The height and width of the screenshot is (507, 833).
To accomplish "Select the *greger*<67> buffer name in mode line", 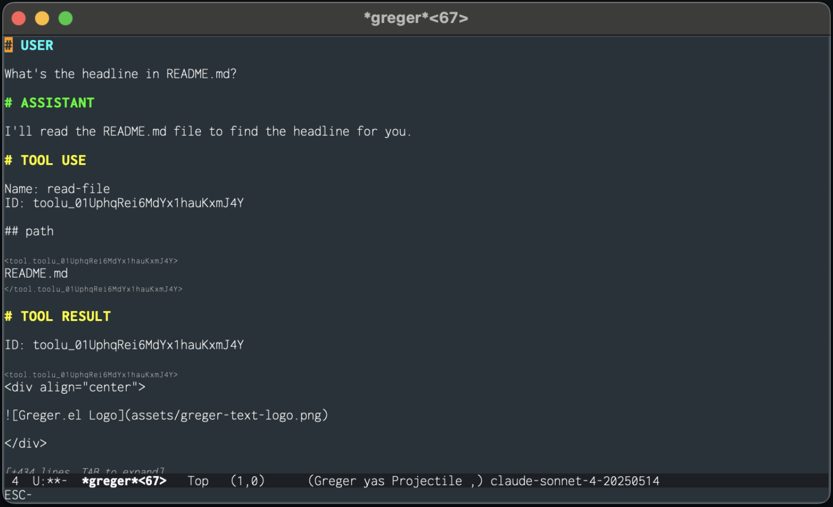I will pyautogui.click(x=124, y=481).
